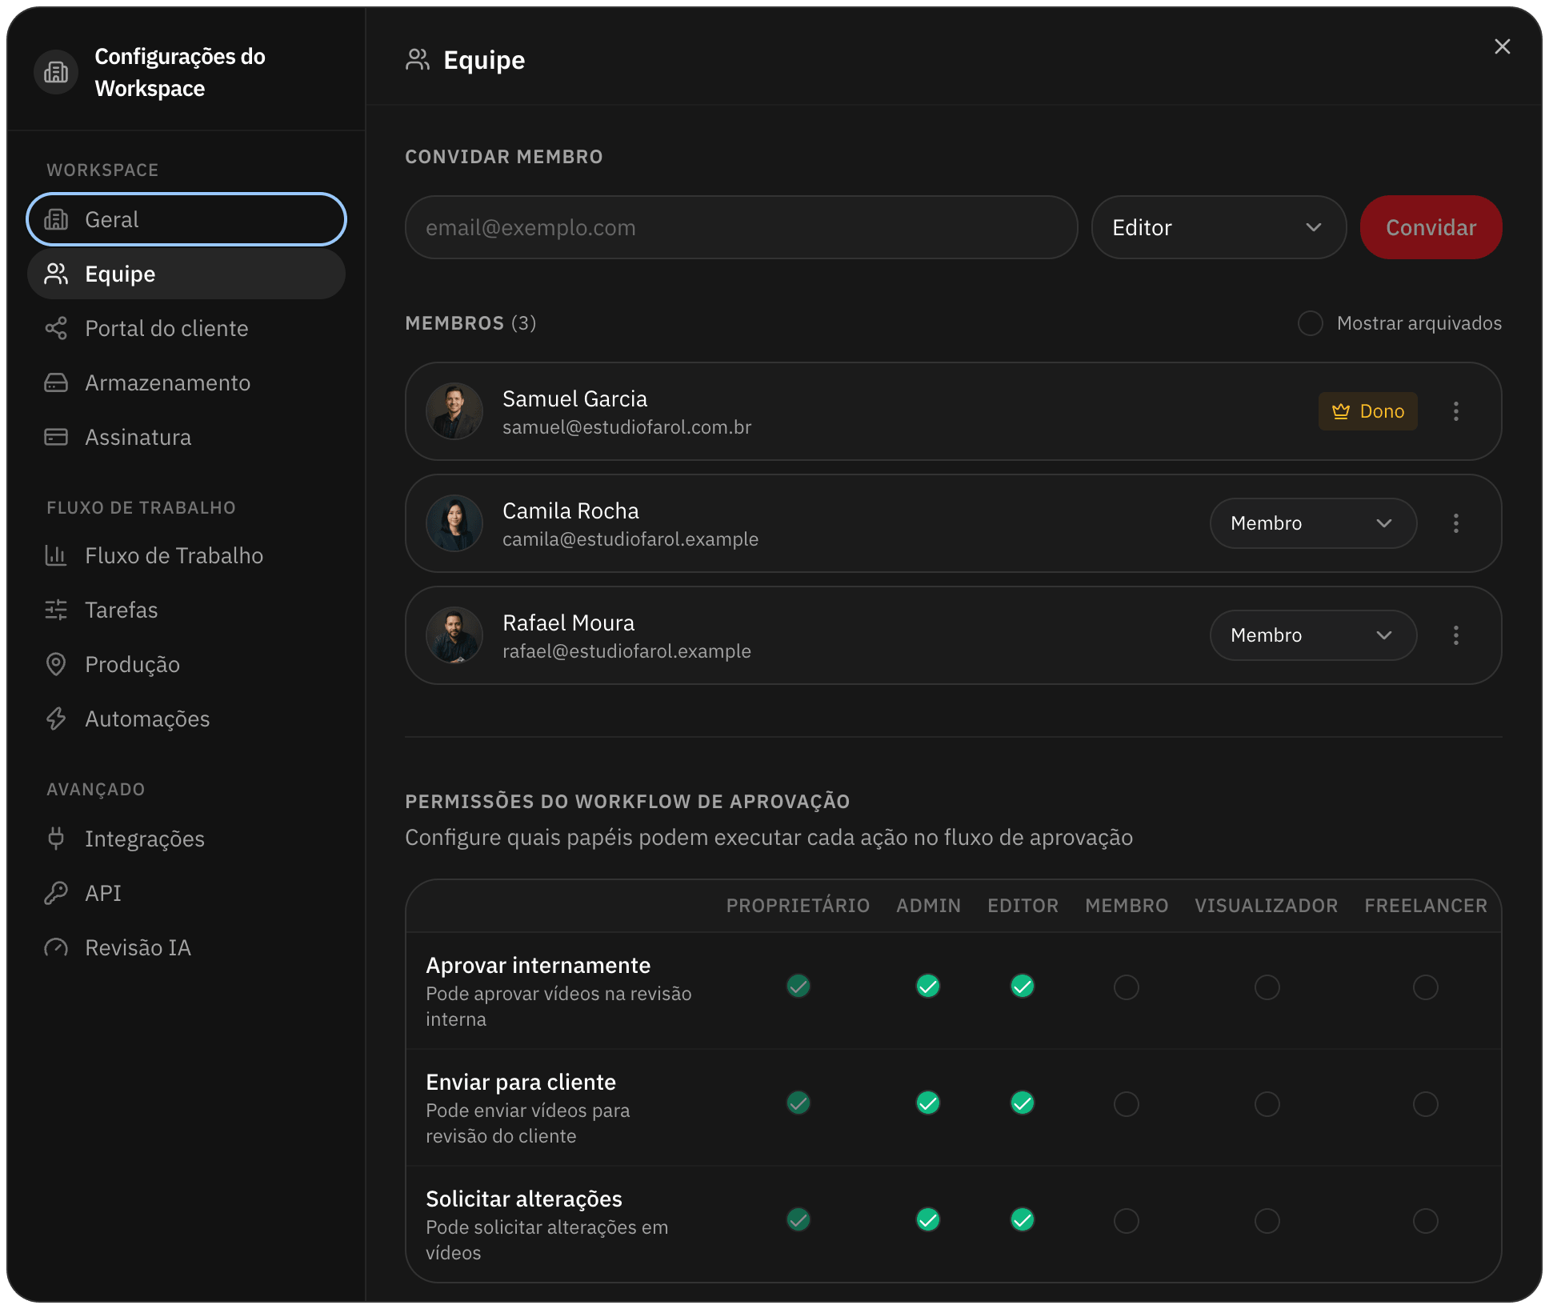This screenshot has width=1549, height=1309.
Task: Uncheck Admin for Solicitar alterações
Action: tap(928, 1219)
